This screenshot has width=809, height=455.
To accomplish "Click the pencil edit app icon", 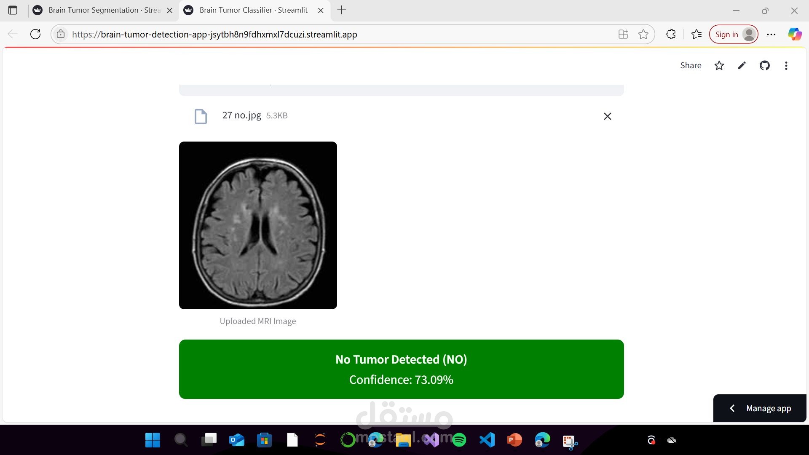I will [x=742, y=65].
